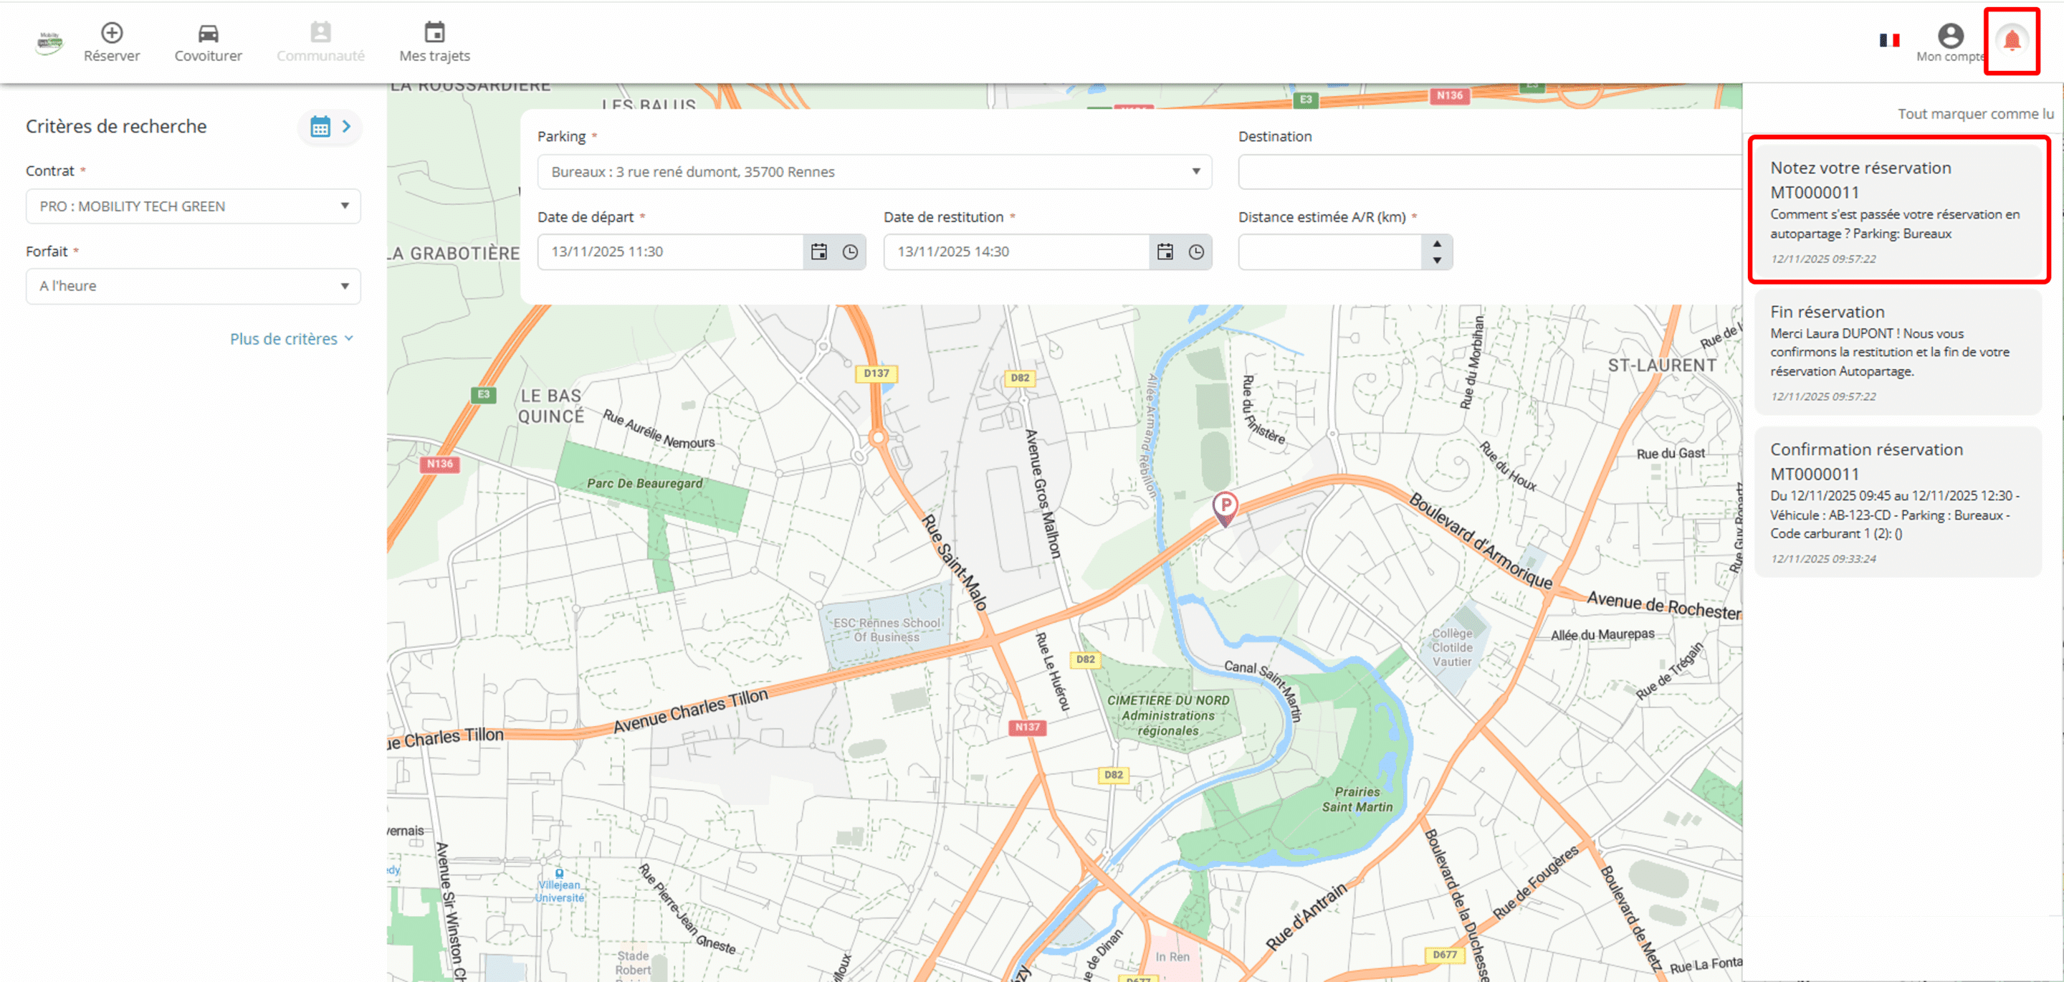Open the Notez votre réservation MT0000011 notification
2064x982 pixels.
[1898, 211]
